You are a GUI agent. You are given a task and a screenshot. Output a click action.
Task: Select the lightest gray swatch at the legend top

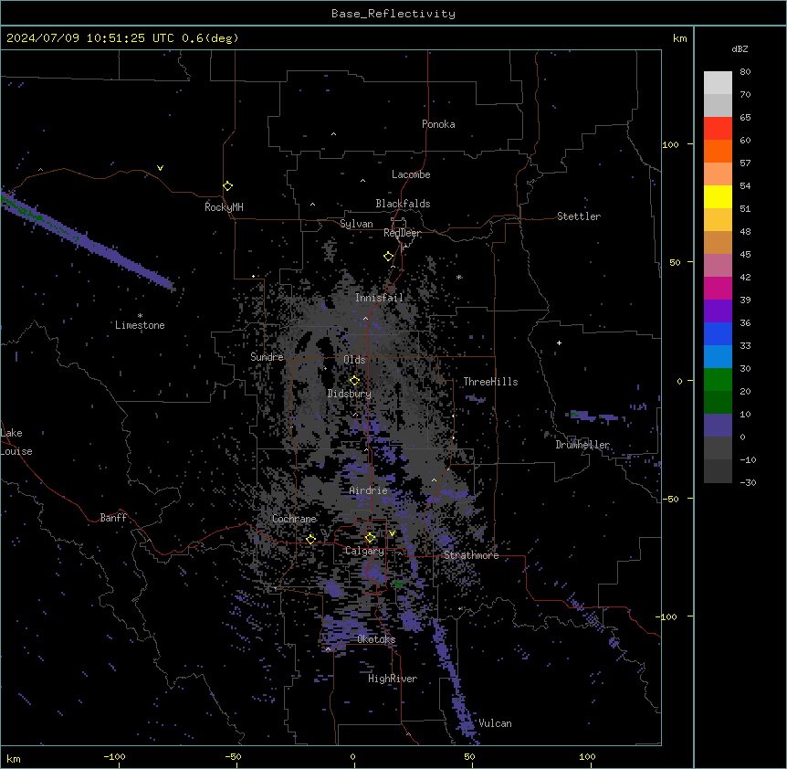point(718,83)
